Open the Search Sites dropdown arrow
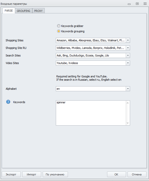 point(128,55)
